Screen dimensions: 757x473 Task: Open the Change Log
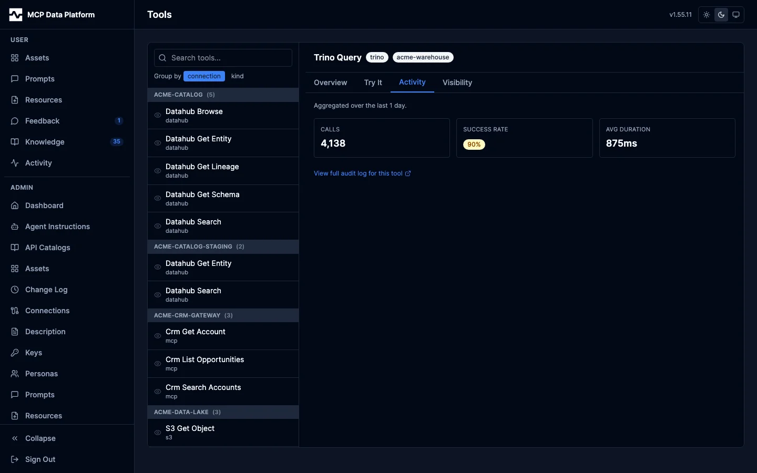point(67,290)
